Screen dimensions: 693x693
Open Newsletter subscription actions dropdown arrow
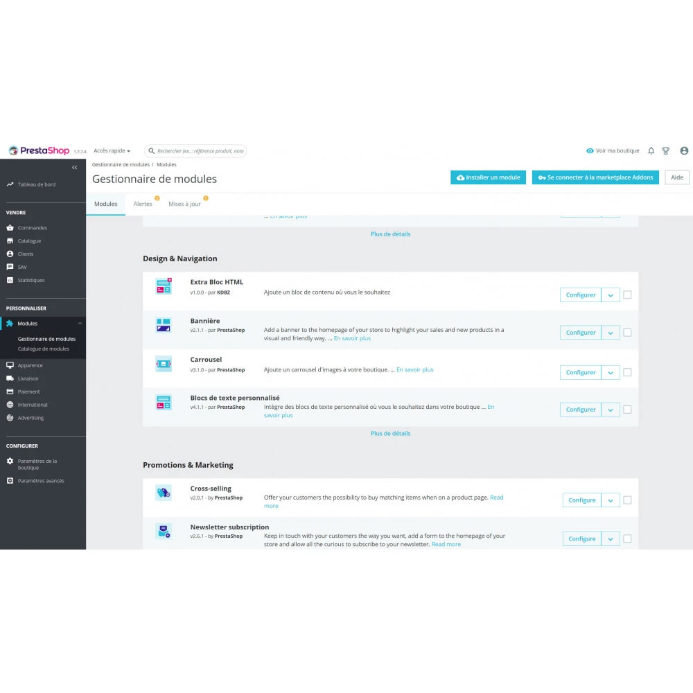611,538
